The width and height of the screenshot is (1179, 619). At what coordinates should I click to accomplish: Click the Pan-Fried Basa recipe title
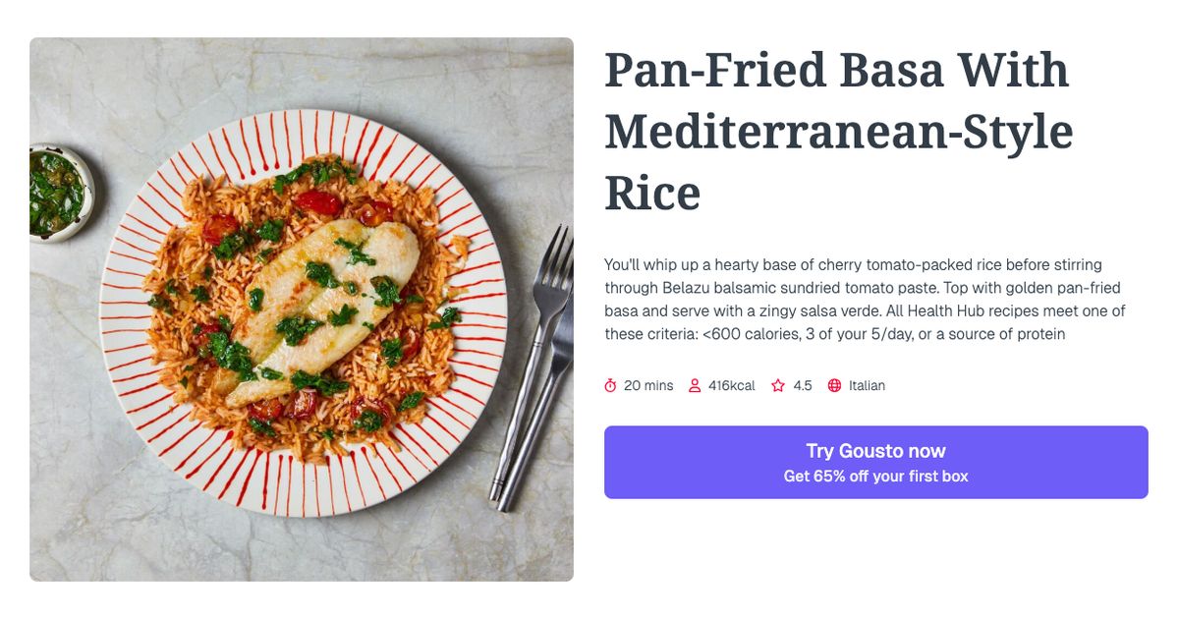tap(838, 131)
